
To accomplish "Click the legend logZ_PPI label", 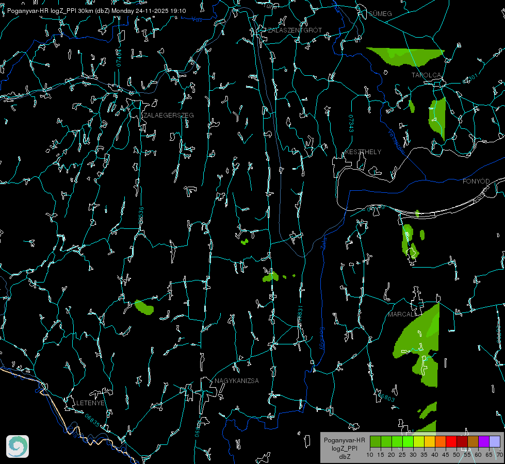I will pos(344,448).
